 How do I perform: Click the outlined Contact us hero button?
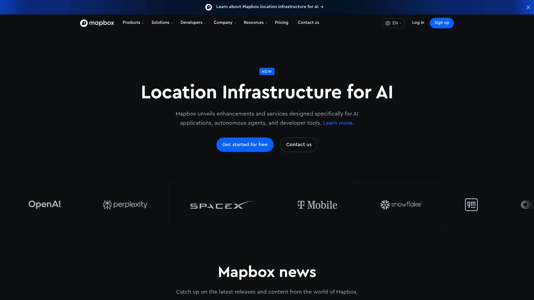point(299,145)
